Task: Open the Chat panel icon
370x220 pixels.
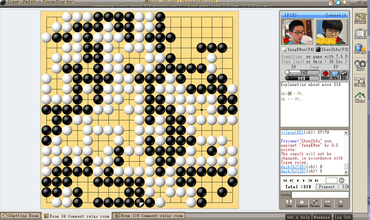Action: (x=289, y=203)
